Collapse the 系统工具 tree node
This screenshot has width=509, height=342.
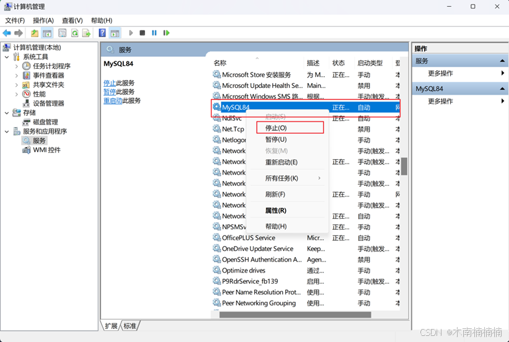point(7,57)
